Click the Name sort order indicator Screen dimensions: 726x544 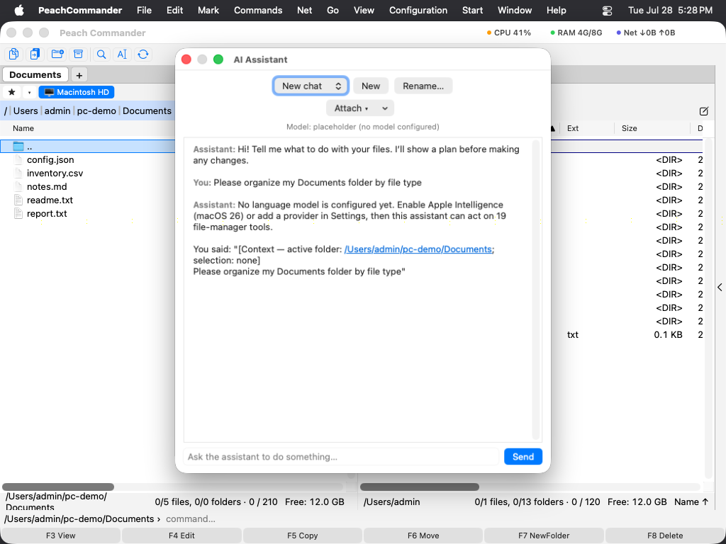click(691, 502)
